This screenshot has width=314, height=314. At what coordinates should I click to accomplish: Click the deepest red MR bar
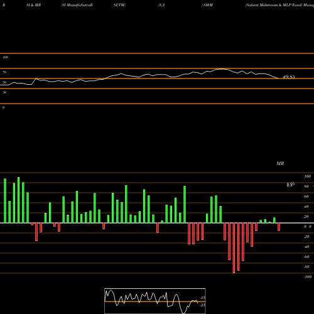point(234,248)
